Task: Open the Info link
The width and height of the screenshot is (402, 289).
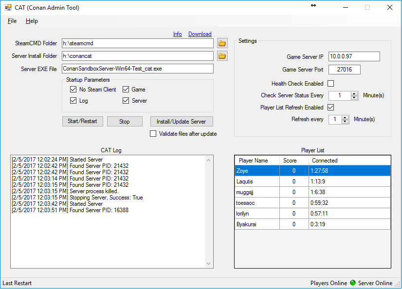Action: point(177,34)
